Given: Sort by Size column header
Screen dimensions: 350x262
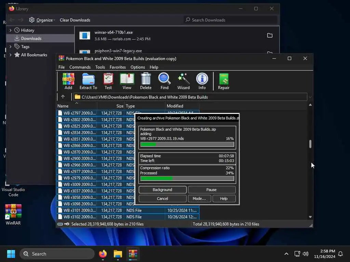Looking at the screenshot, I should coord(111,106).
